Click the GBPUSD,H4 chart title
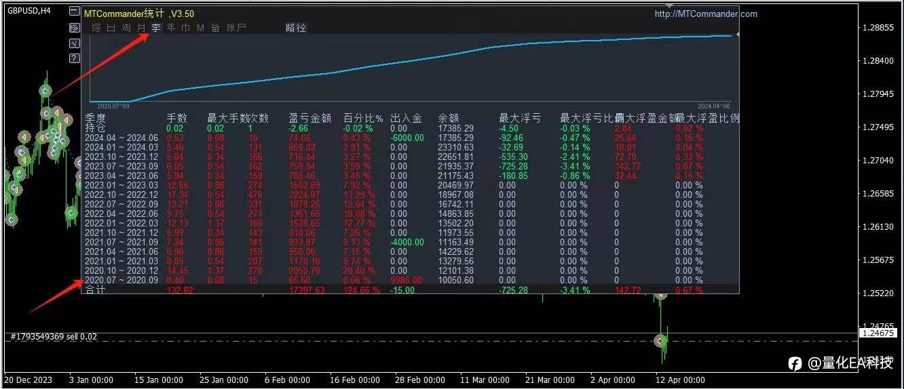This screenshot has width=904, height=389. tap(29, 10)
